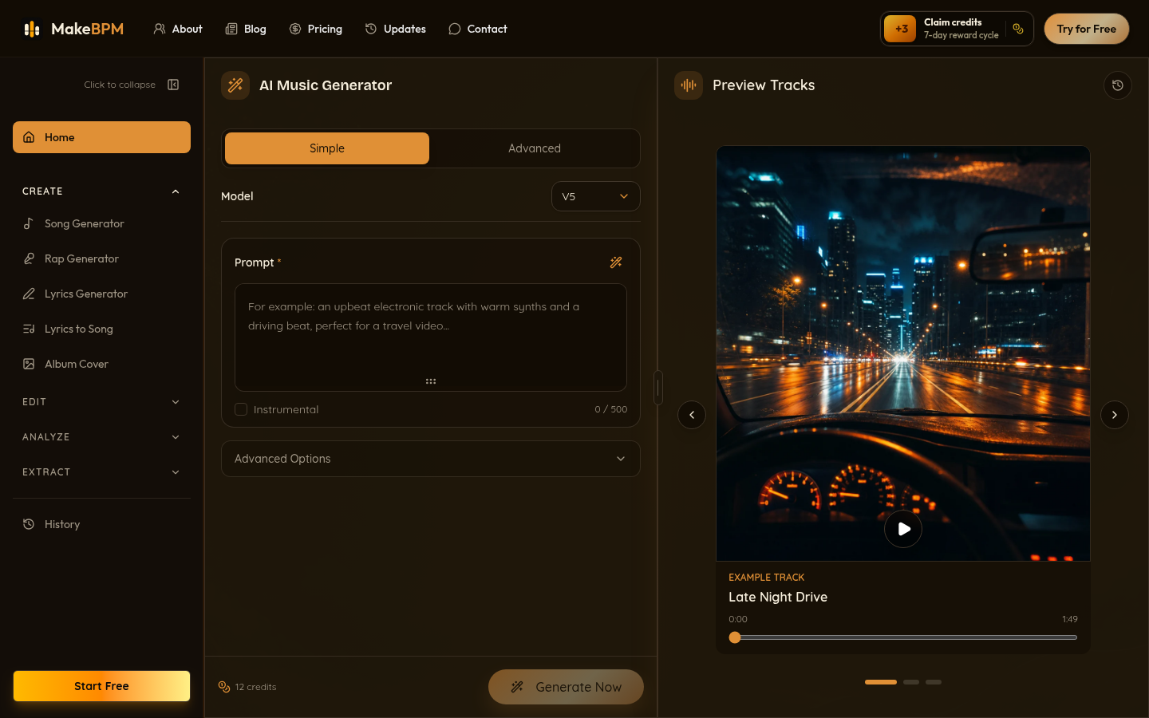1149x718 pixels.
Task: Click the Preview Tracks waveform icon
Action: click(x=689, y=85)
